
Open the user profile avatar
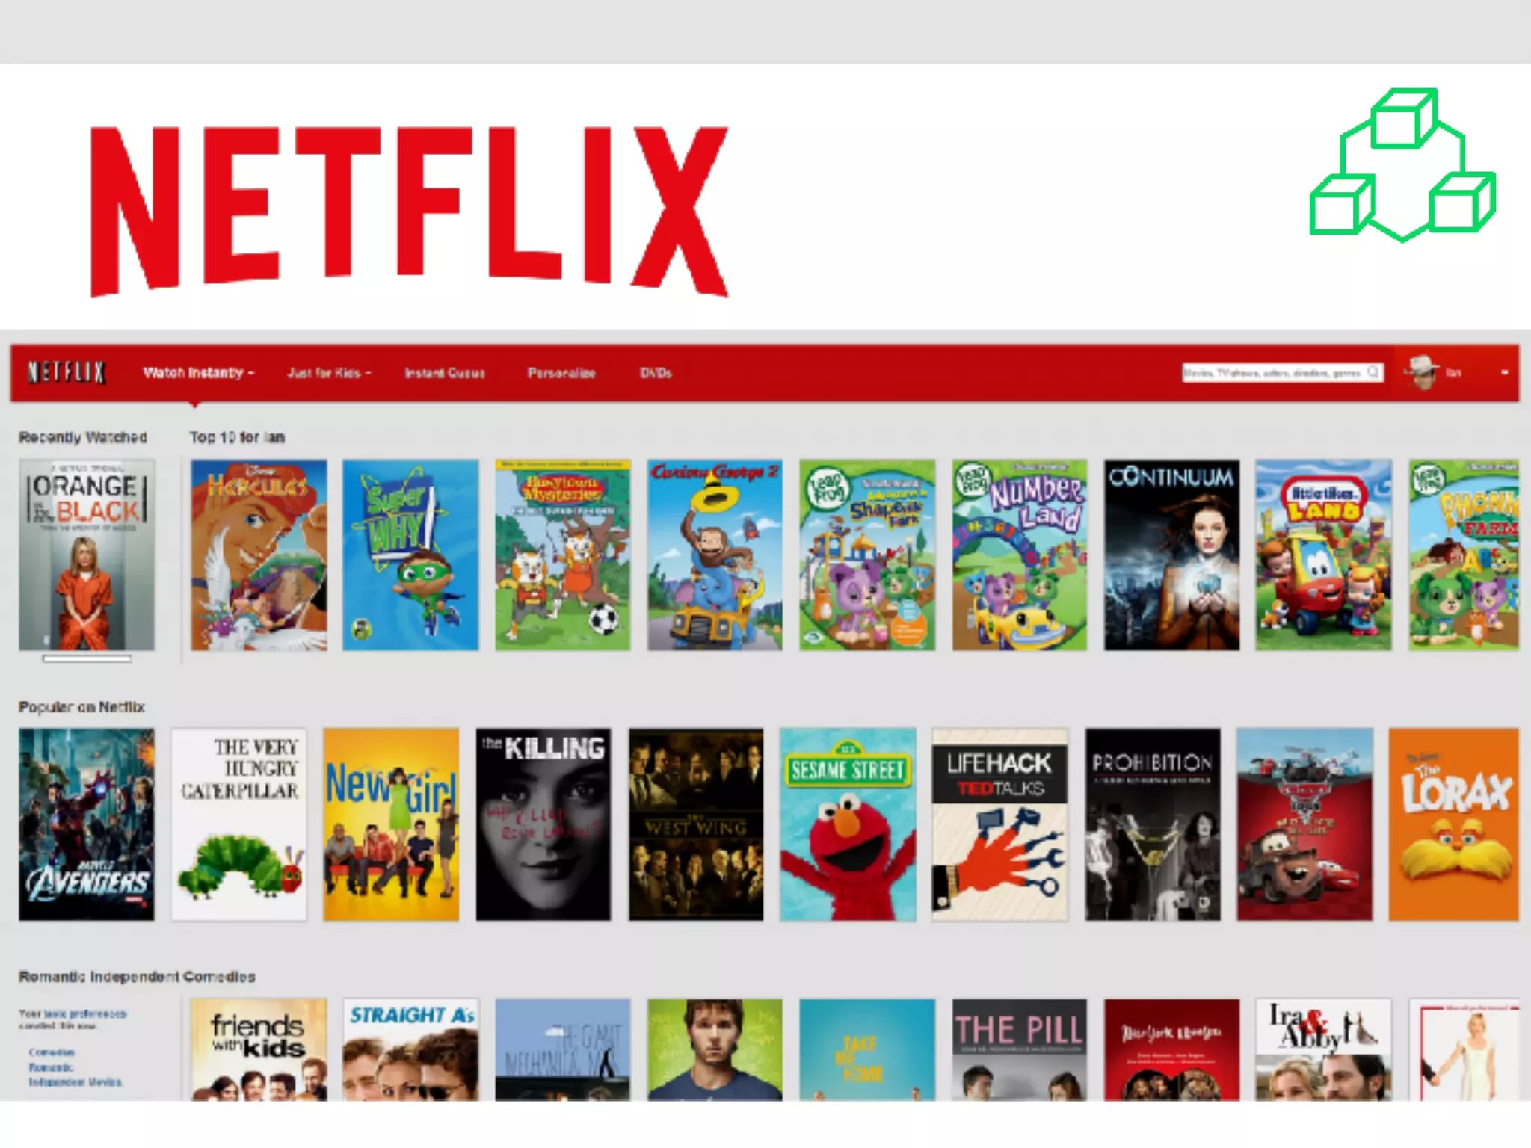(1422, 372)
